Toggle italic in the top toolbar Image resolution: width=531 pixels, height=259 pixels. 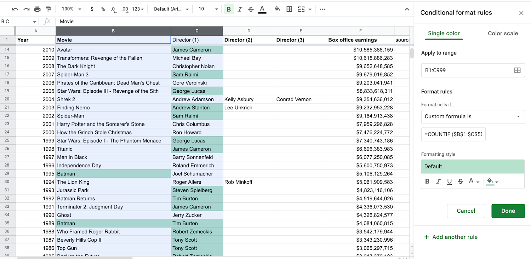240,9
